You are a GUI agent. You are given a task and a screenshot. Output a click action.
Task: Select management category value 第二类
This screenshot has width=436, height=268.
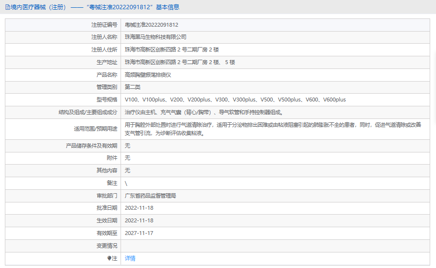click(x=132, y=87)
